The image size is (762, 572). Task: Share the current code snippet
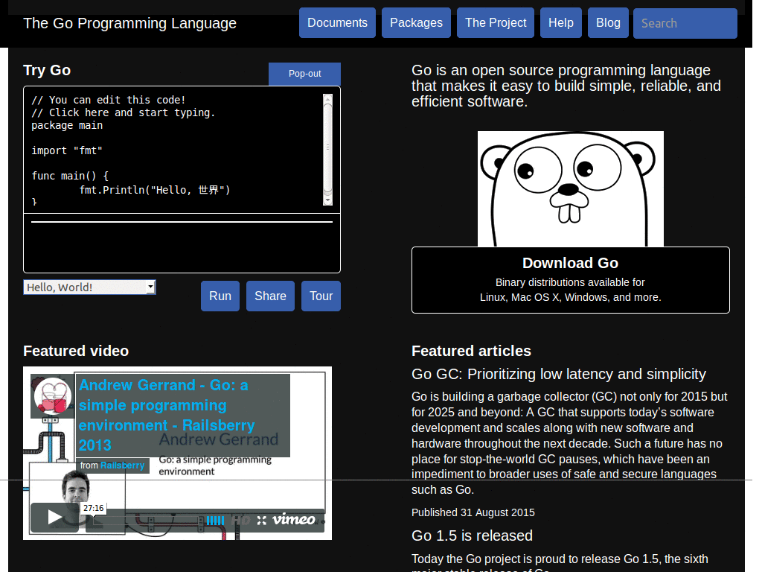(x=269, y=296)
